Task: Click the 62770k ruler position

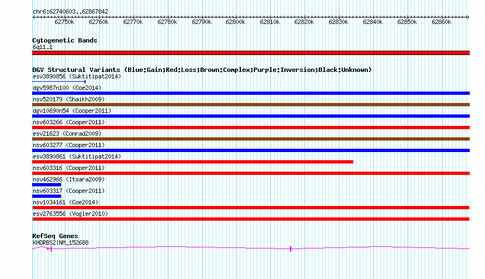Action: click(133, 22)
